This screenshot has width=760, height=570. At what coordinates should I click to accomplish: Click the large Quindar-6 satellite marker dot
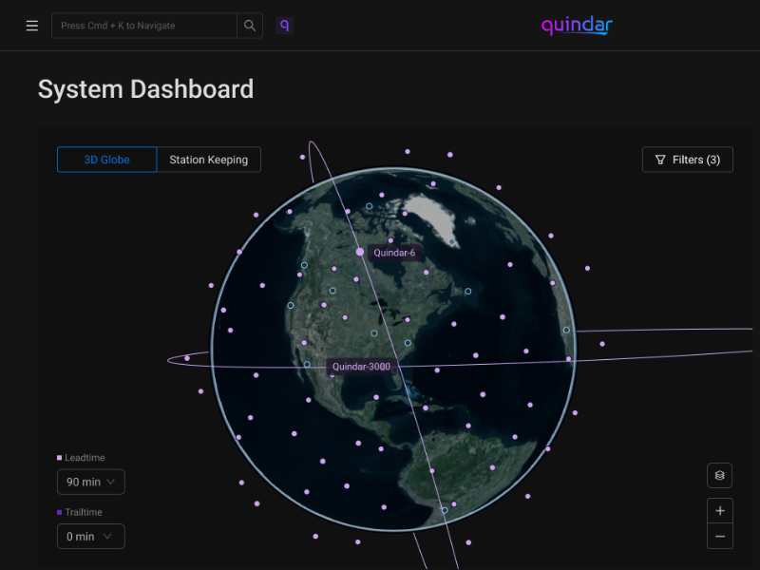point(360,252)
